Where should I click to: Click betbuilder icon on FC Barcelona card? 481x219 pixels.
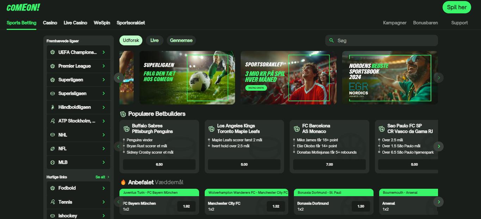[x=297, y=129]
